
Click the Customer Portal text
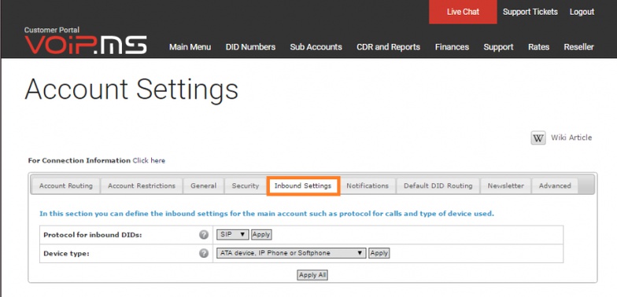click(x=52, y=30)
